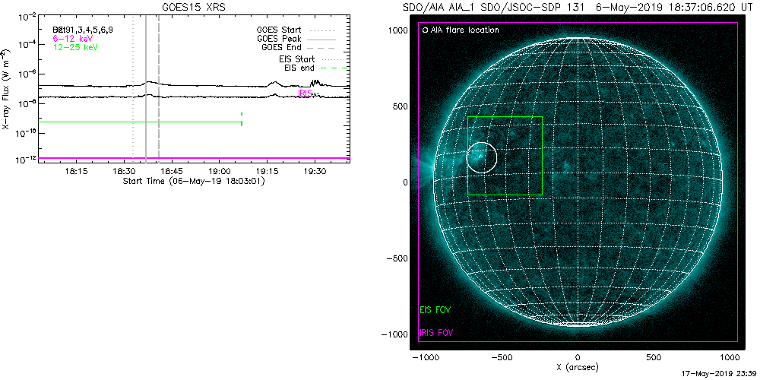
Task: Click the GOES Start dotted line legend sample
Action: click(333, 30)
